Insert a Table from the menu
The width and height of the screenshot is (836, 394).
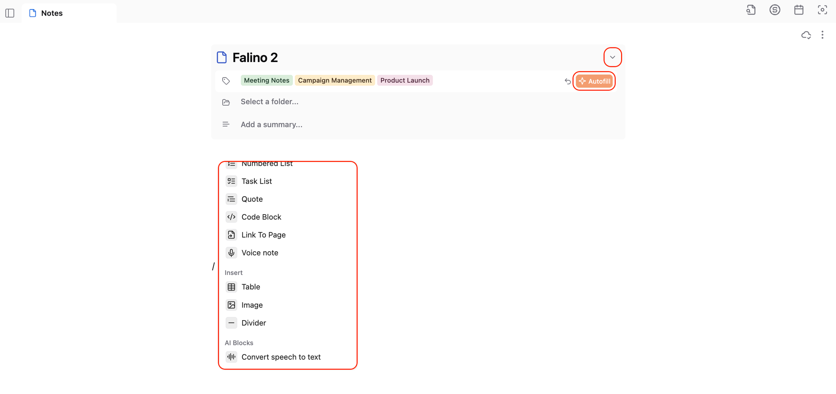[250, 287]
